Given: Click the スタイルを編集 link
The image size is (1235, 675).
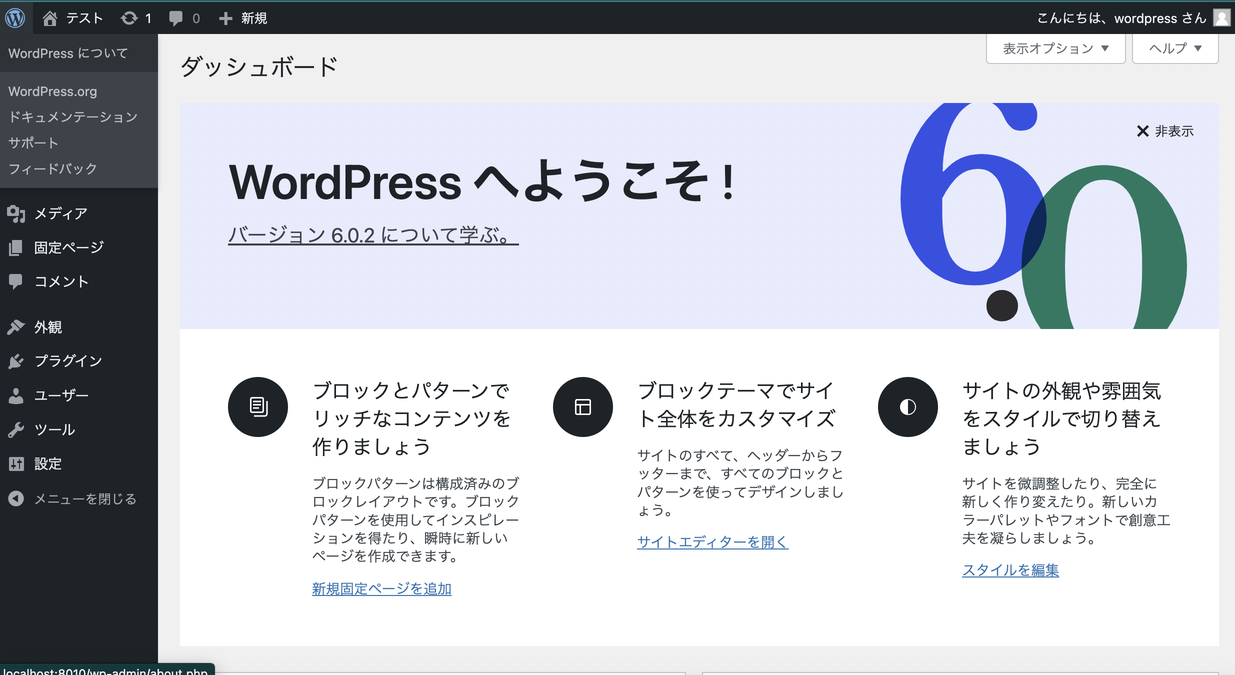Looking at the screenshot, I should coord(1010,570).
